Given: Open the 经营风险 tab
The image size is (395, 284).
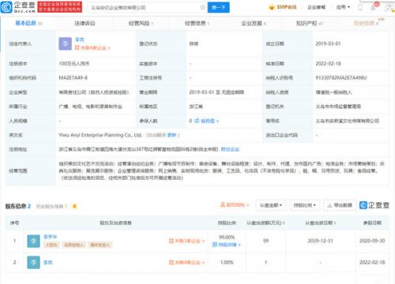Looking at the screenshot, I should pos(141,24).
